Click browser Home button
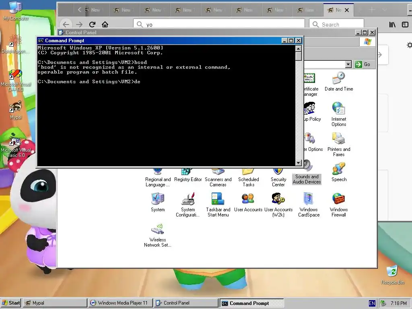This screenshot has width=412, height=309. 105,25
